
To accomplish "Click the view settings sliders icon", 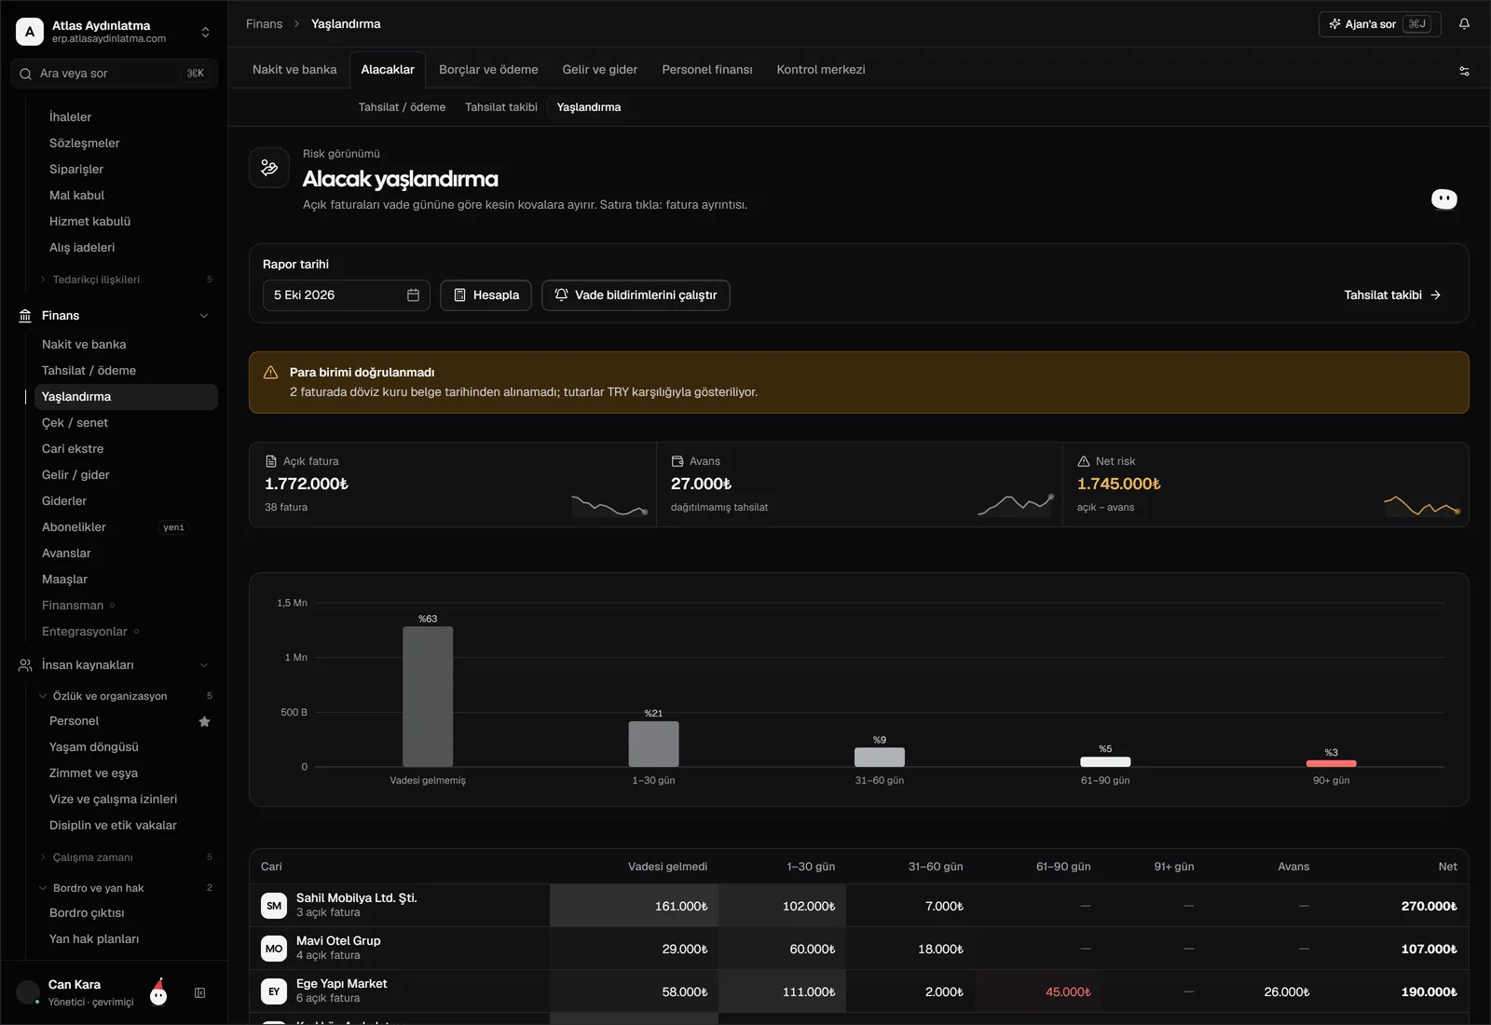I will pyautogui.click(x=1464, y=71).
